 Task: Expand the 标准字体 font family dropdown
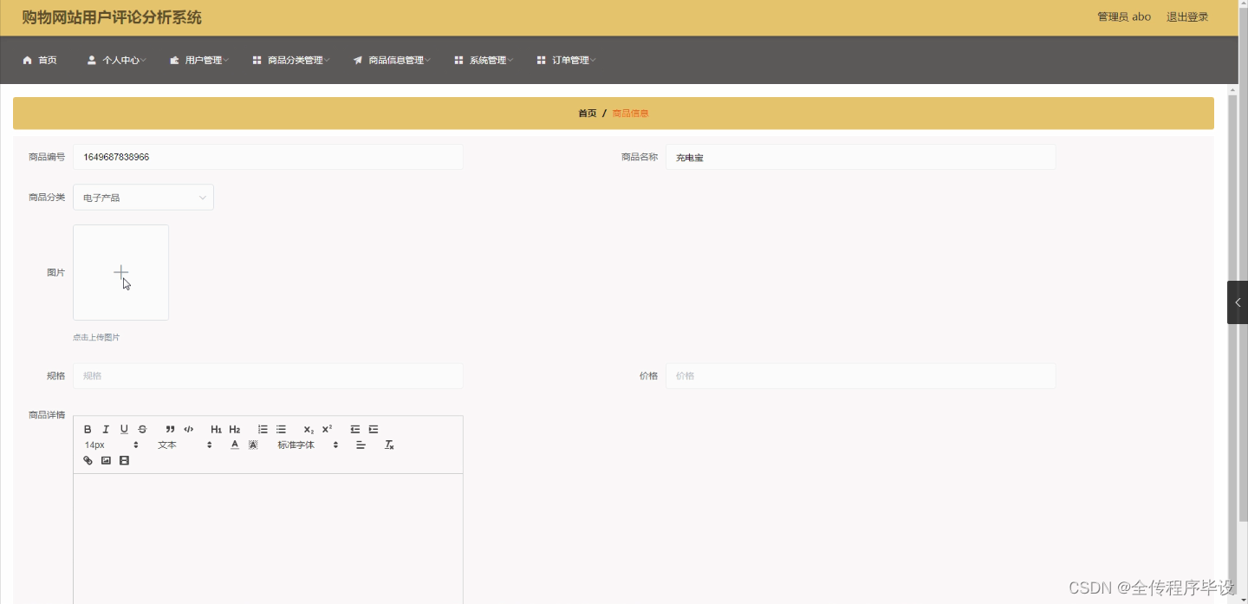pos(299,445)
